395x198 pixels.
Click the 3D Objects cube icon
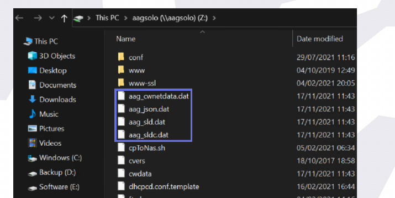(x=32, y=56)
